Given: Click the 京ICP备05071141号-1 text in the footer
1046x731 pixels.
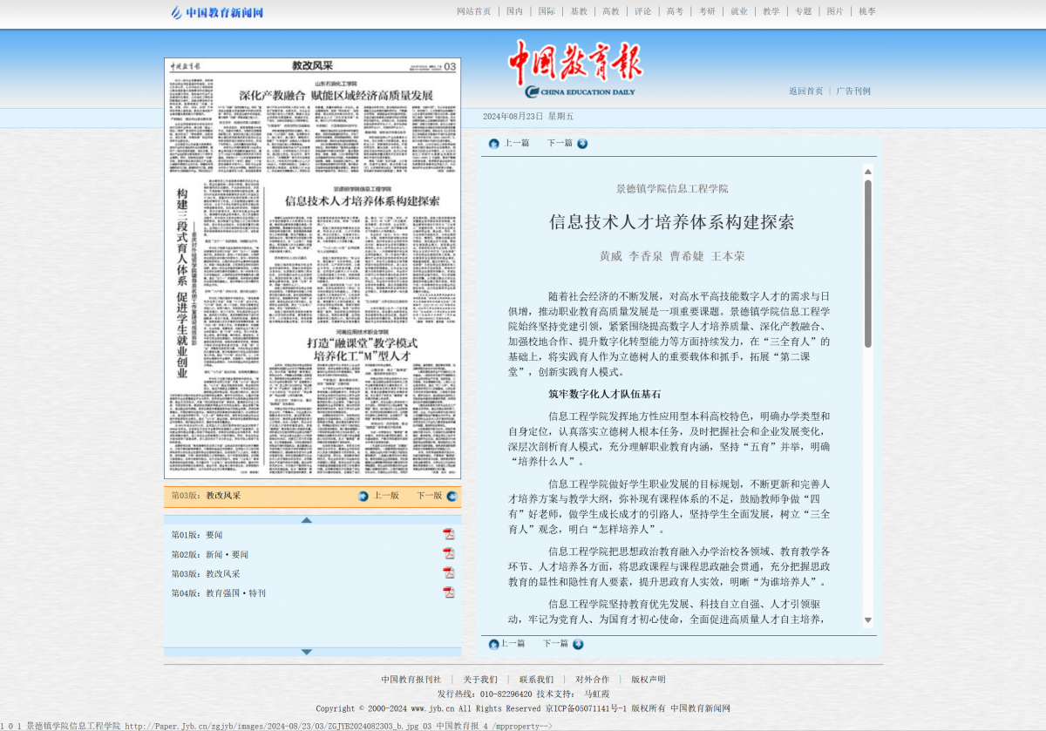Looking at the screenshot, I should coord(585,708).
